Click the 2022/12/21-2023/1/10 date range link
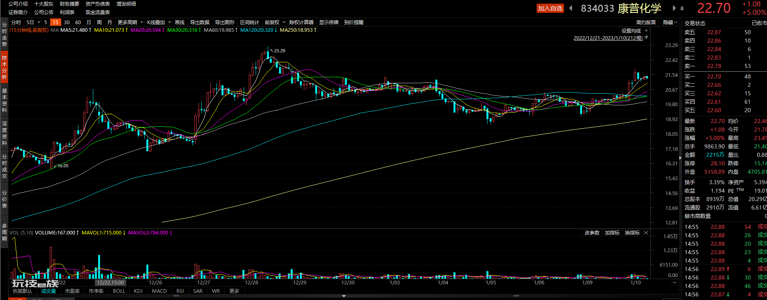 click(x=608, y=38)
